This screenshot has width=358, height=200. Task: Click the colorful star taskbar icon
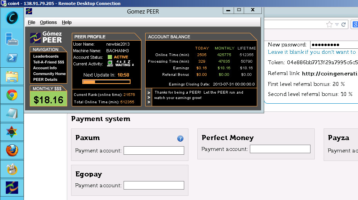tap(12, 132)
